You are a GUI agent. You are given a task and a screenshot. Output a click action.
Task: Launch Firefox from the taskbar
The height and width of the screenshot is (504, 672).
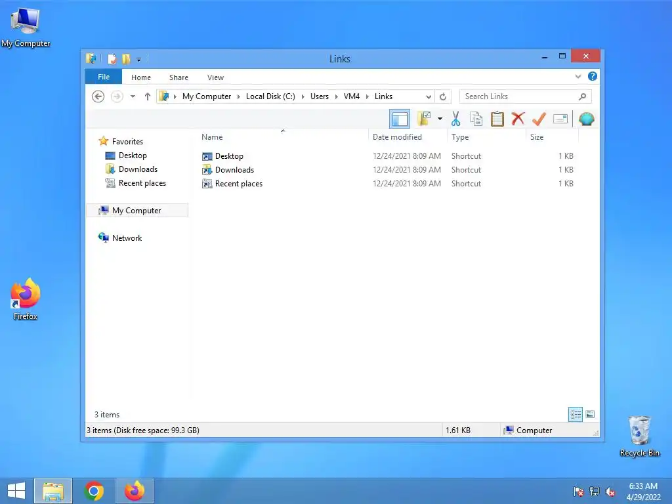(134, 491)
